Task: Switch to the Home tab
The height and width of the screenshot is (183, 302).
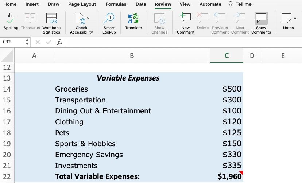Action: tap(10, 4)
